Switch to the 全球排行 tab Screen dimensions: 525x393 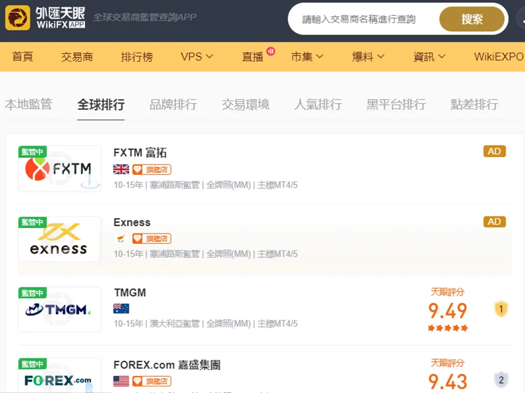tap(101, 104)
